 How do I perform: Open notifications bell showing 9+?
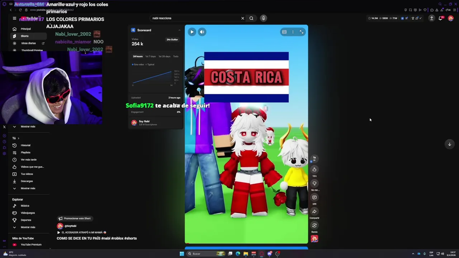coord(441,18)
